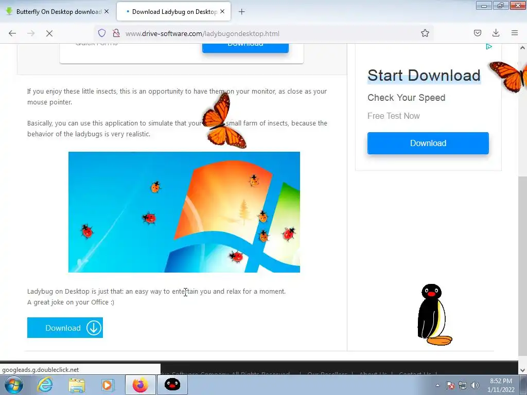This screenshot has height=395, width=527.
Task: Click the Start Download ad headline
Action: pyautogui.click(x=424, y=76)
